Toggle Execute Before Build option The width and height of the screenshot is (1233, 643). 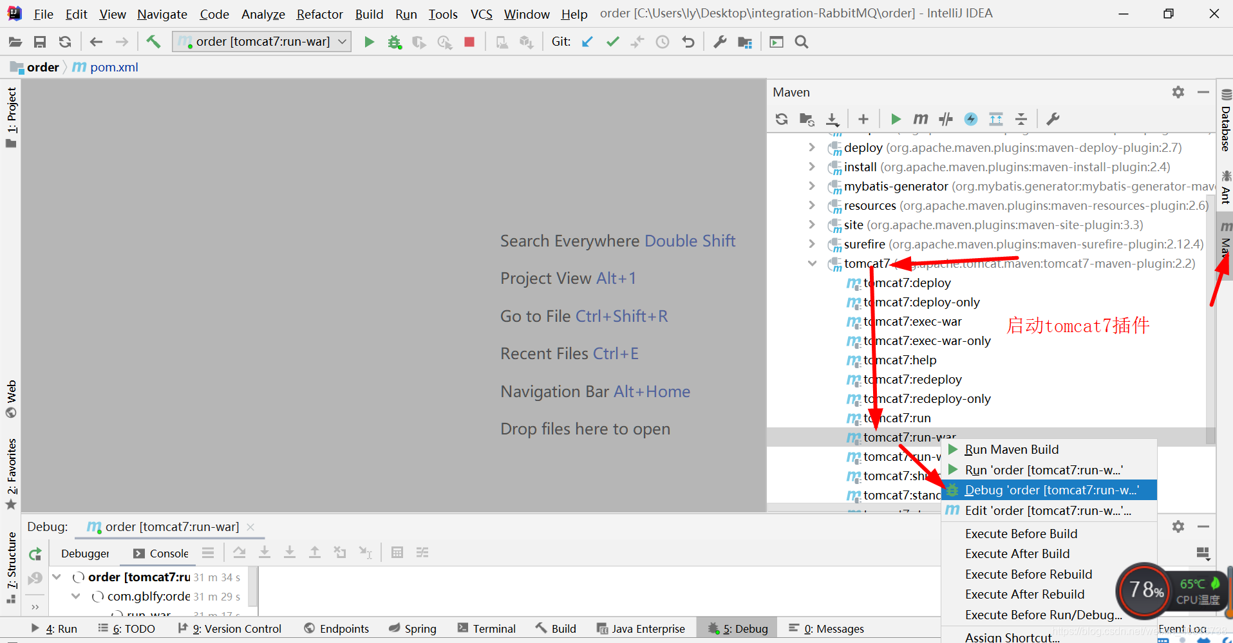(1049, 534)
